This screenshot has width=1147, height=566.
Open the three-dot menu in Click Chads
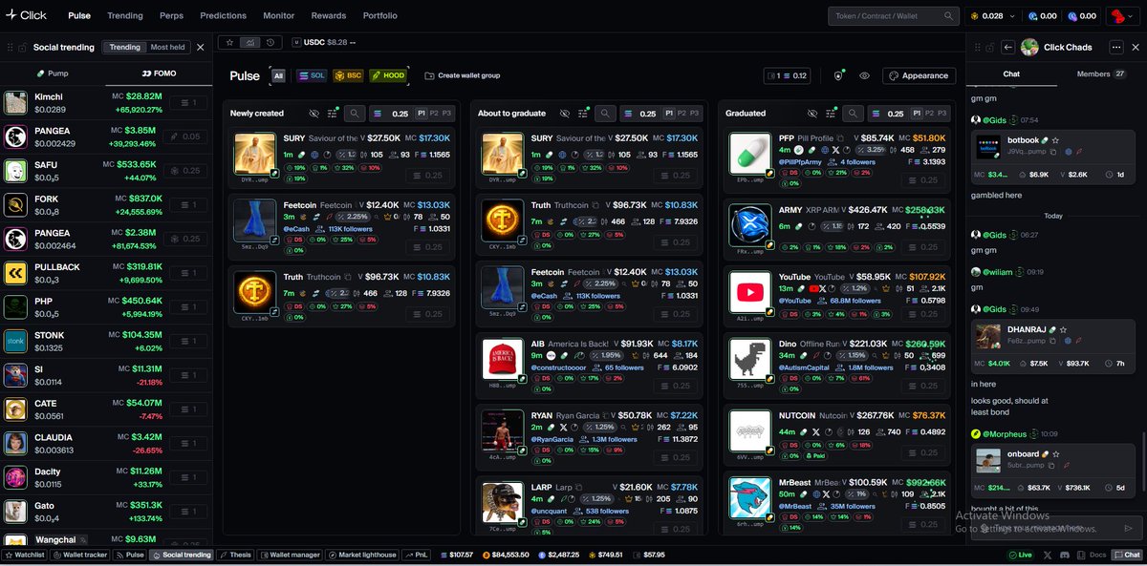point(1115,47)
